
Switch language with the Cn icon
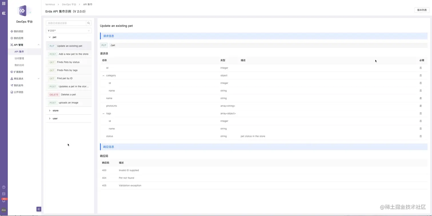tap(4, 194)
